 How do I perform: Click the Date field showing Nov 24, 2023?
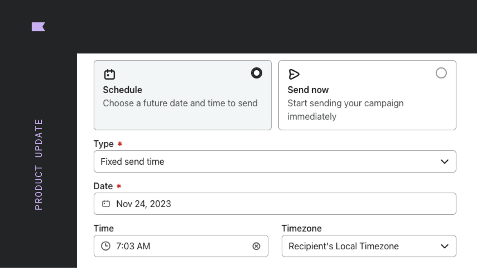pos(275,203)
